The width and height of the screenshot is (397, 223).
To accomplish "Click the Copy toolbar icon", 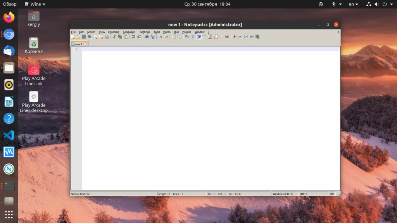I will [x=120, y=37].
